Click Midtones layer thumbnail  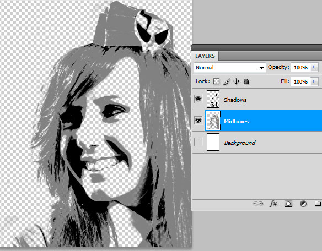(x=213, y=121)
